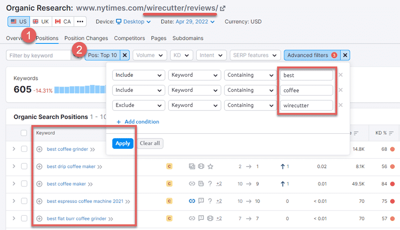The height and width of the screenshot is (230, 400).
Task: Click the 'Add condition' link
Action: pyautogui.click(x=138, y=122)
